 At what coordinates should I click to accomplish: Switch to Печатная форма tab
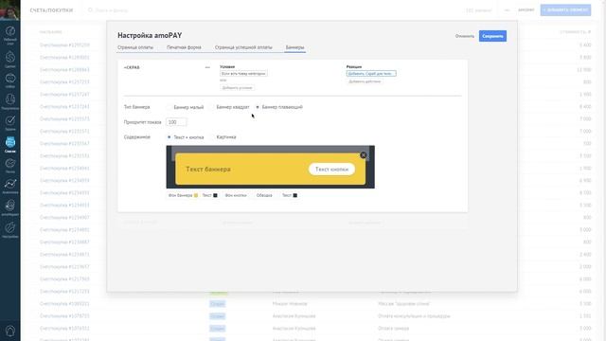click(184, 47)
